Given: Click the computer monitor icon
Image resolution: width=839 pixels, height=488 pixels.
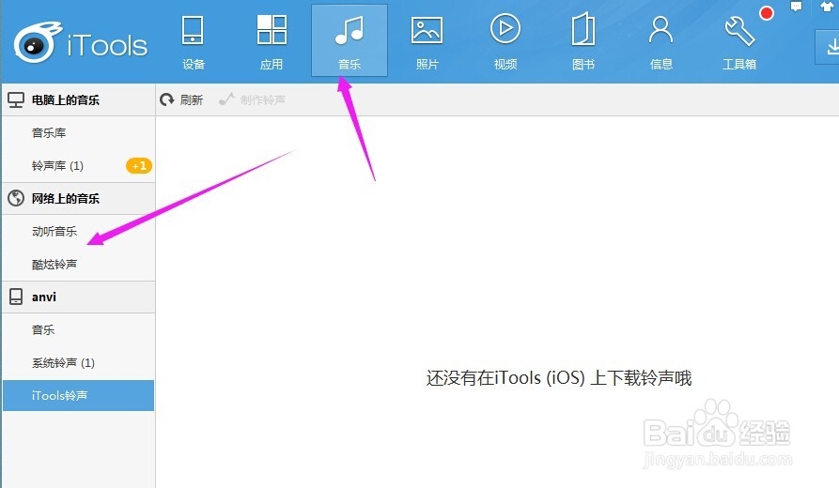Looking at the screenshot, I should tap(16, 100).
